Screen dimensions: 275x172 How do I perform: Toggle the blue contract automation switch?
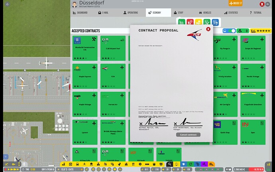click(x=229, y=31)
